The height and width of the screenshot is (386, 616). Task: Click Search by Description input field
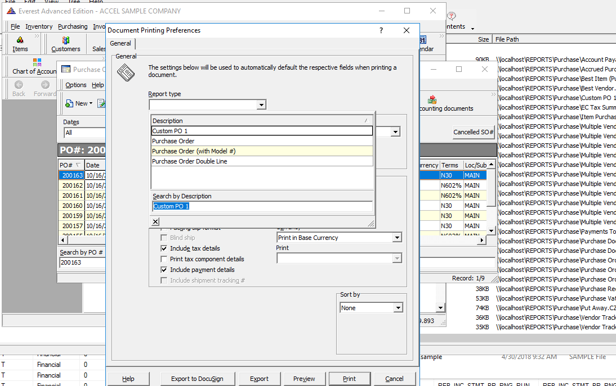(x=262, y=206)
